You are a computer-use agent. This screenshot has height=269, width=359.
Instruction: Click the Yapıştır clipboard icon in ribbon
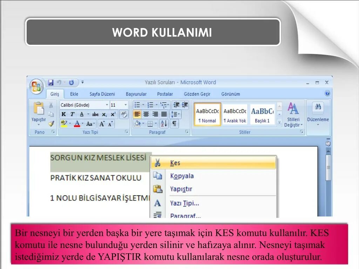[39, 108]
